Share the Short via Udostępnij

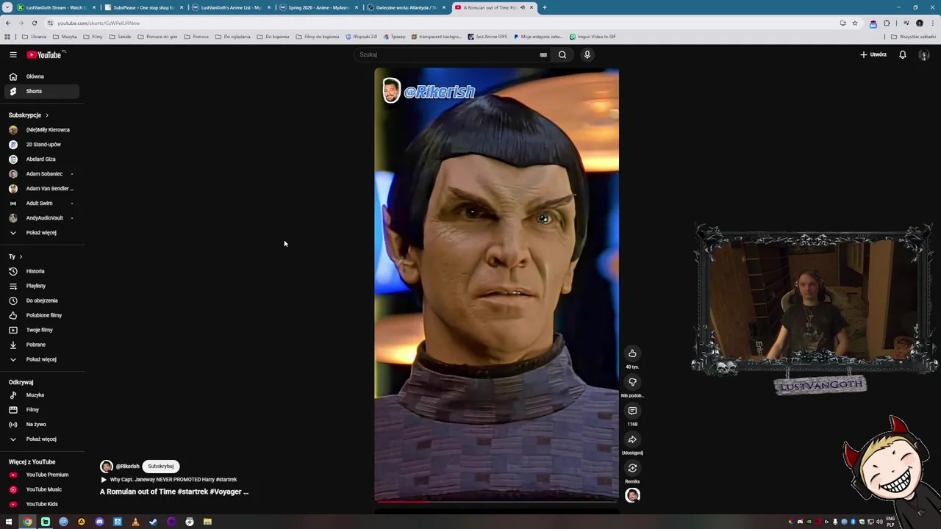[x=632, y=439]
